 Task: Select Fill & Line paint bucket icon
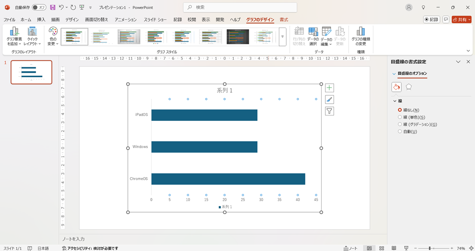(396, 87)
